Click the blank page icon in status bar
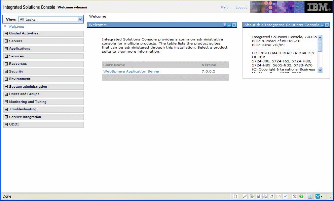Image resolution: width=334 pixels, height=201 pixels. pyautogui.click(x=235, y=196)
